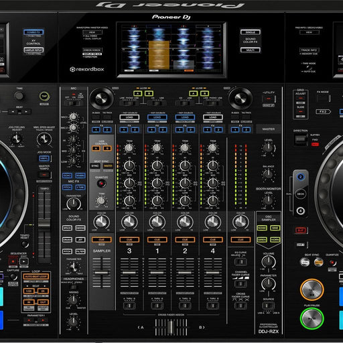The width and height of the screenshot is (343, 343).
Task: Click the right browse rotary selector knob
Action: point(241,98)
